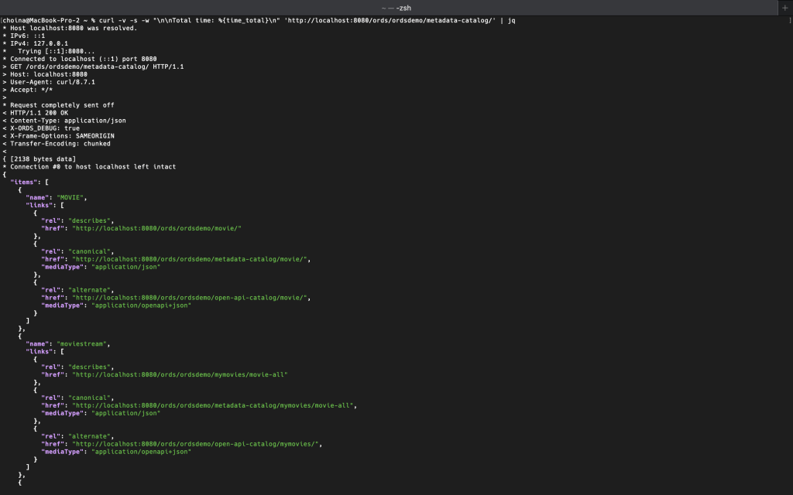Open the ordsdemo/mymovies/movie-all describes URL
Viewport: 793px width, 495px height.
(x=180, y=375)
